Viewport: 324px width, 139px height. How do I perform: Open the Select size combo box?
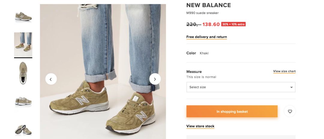(x=241, y=87)
